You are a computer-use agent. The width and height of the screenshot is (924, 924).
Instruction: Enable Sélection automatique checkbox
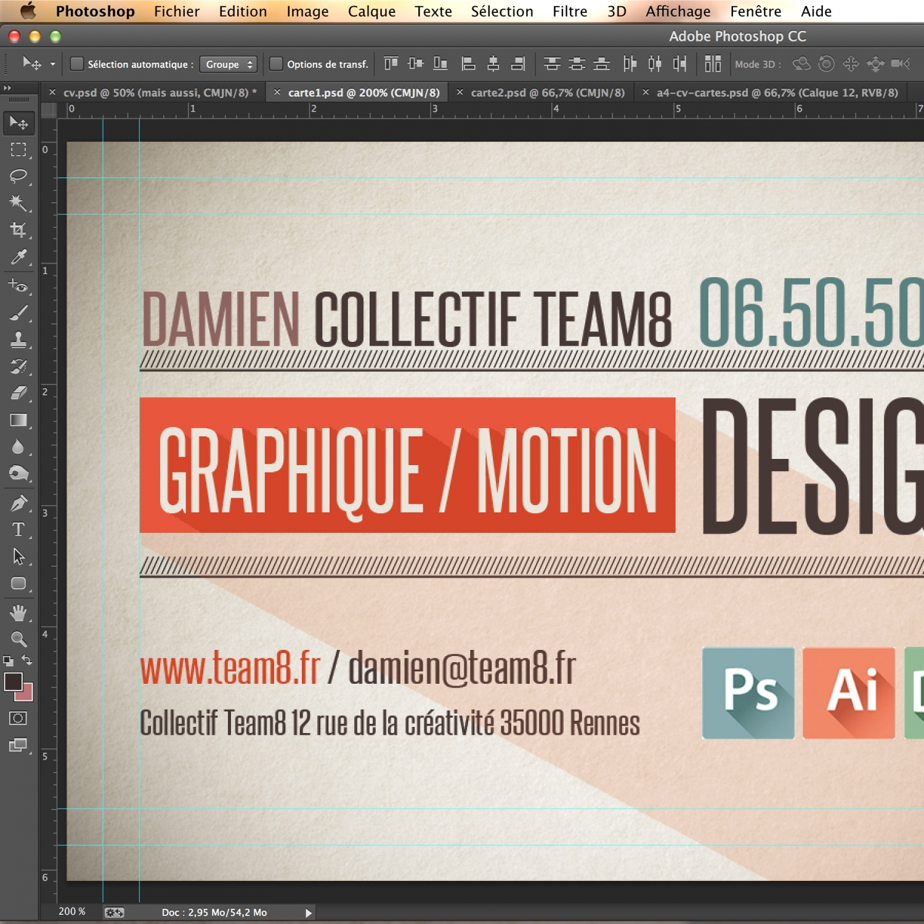click(x=77, y=64)
